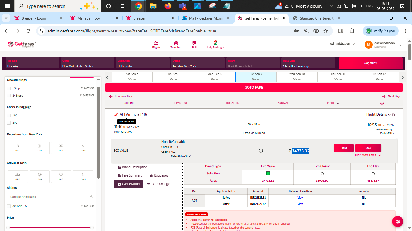The width and height of the screenshot is (412, 231).
Task: Click the fare info circle icon
Action: (x=261, y=151)
